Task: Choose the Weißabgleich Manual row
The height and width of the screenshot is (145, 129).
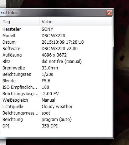Action: tap(56, 100)
